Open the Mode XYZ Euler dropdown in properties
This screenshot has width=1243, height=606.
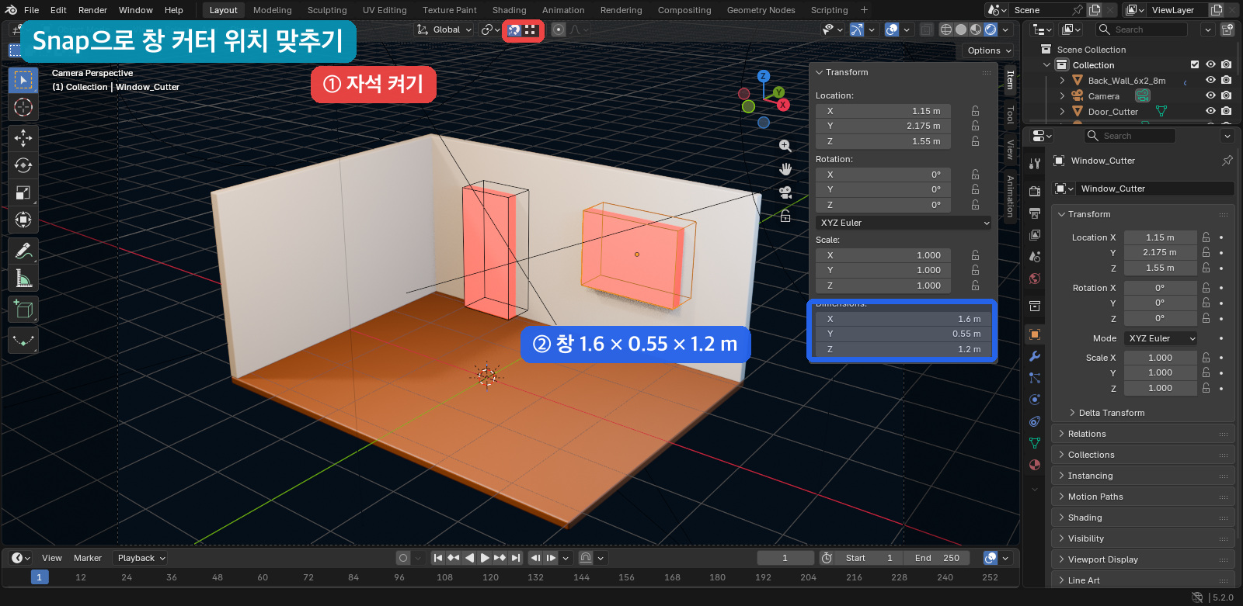click(x=1161, y=338)
